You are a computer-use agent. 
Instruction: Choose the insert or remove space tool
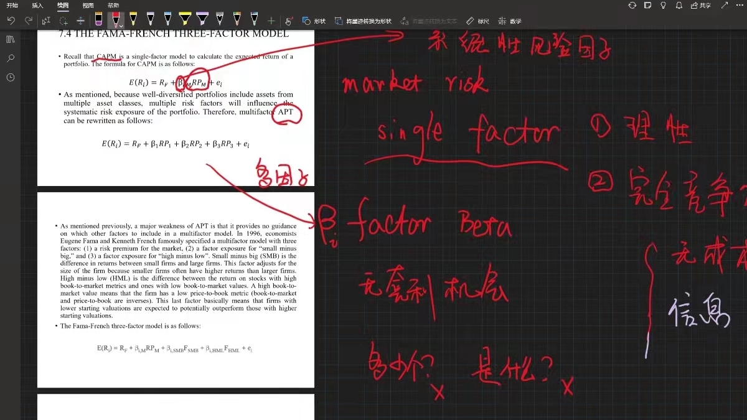point(81,21)
